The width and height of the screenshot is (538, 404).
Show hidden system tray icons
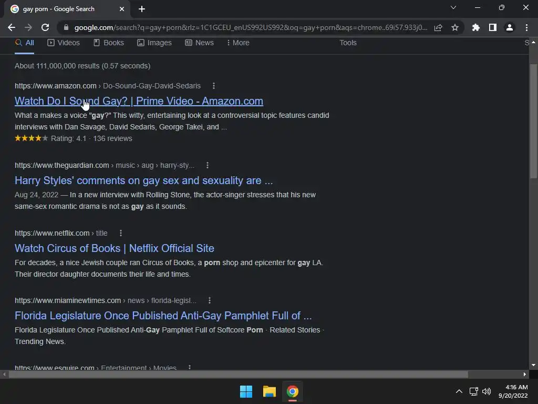tap(459, 391)
